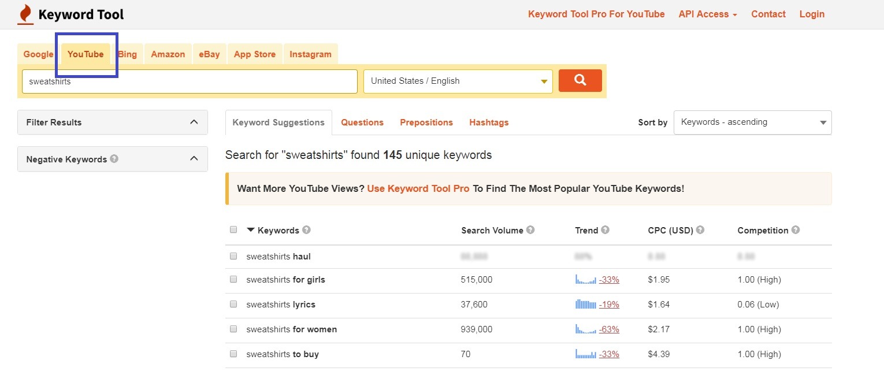884x371 pixels.
Task: Click trend chart for sweatshirts to buy
Action: [585, 354]
